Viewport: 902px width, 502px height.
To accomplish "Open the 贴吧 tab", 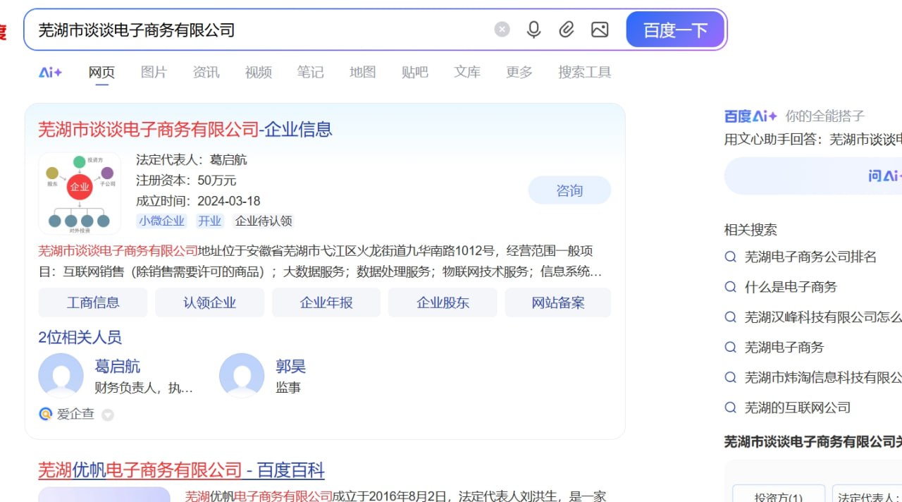I will 414,72.
